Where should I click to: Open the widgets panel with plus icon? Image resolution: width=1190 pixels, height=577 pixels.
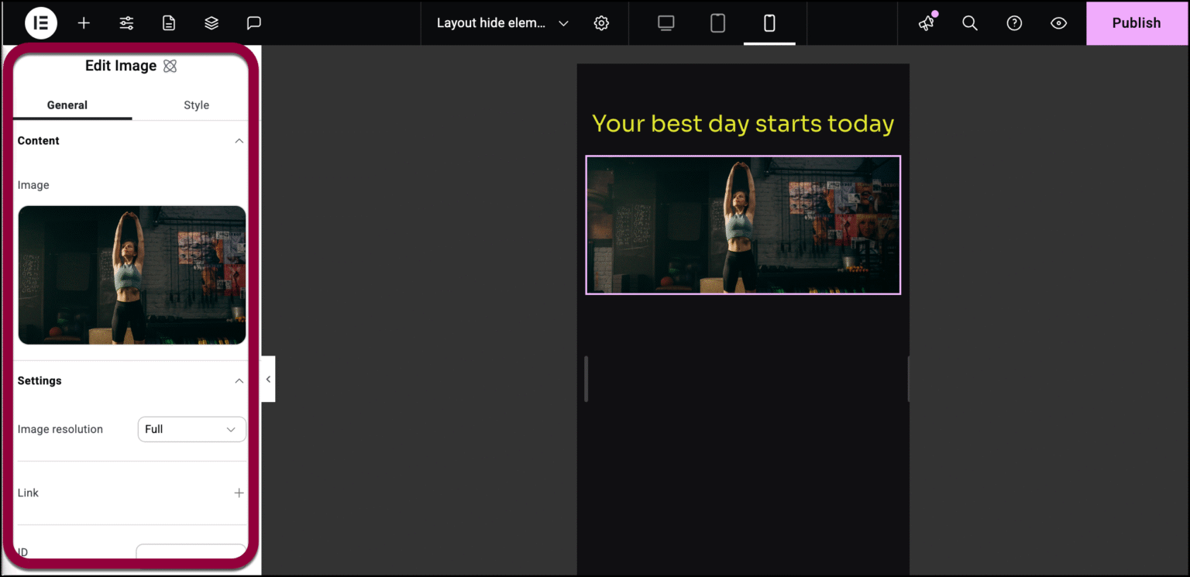tap(83, 22)
